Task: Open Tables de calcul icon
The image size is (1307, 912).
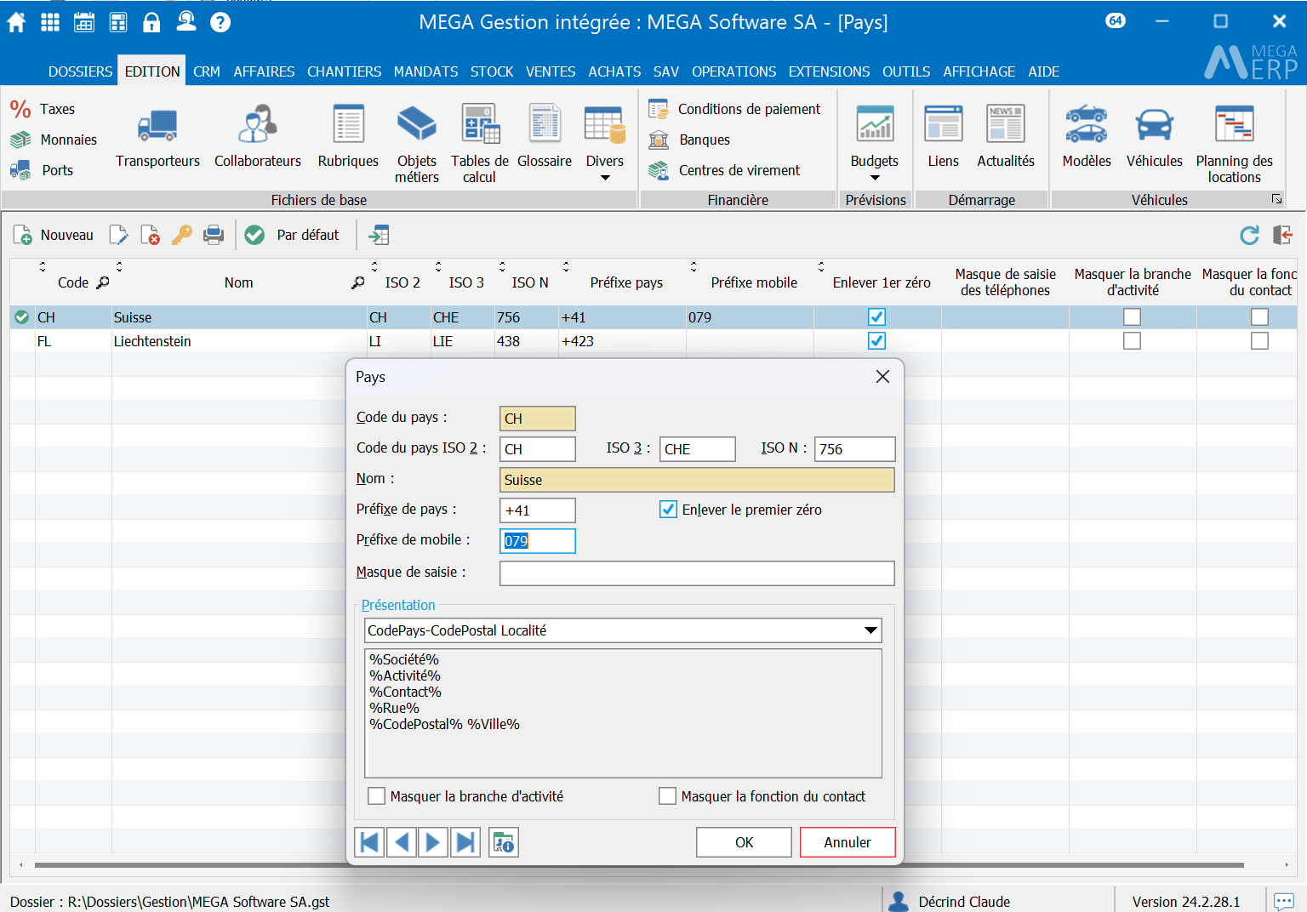Action: tap(480, 124)
